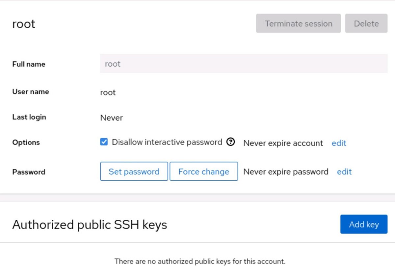395x267 pixels.
Task: Click the Authorized public SSH keys heading
Action: [x=90, y=225]
